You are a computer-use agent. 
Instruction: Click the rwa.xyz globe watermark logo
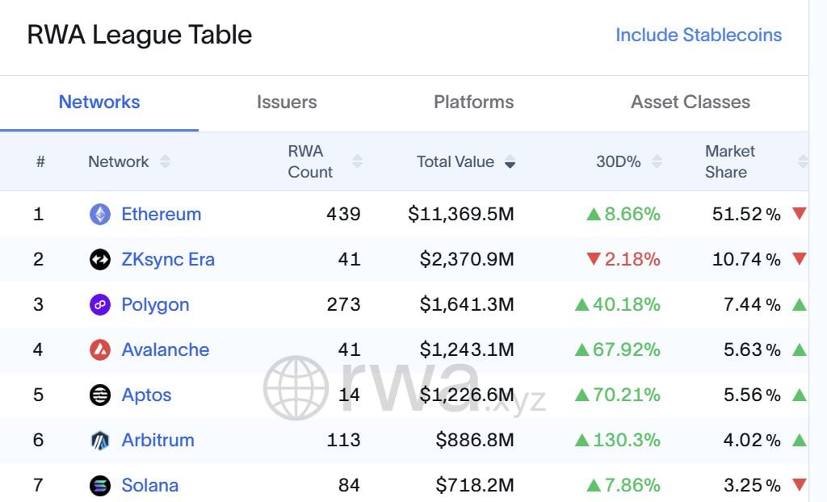296,387
